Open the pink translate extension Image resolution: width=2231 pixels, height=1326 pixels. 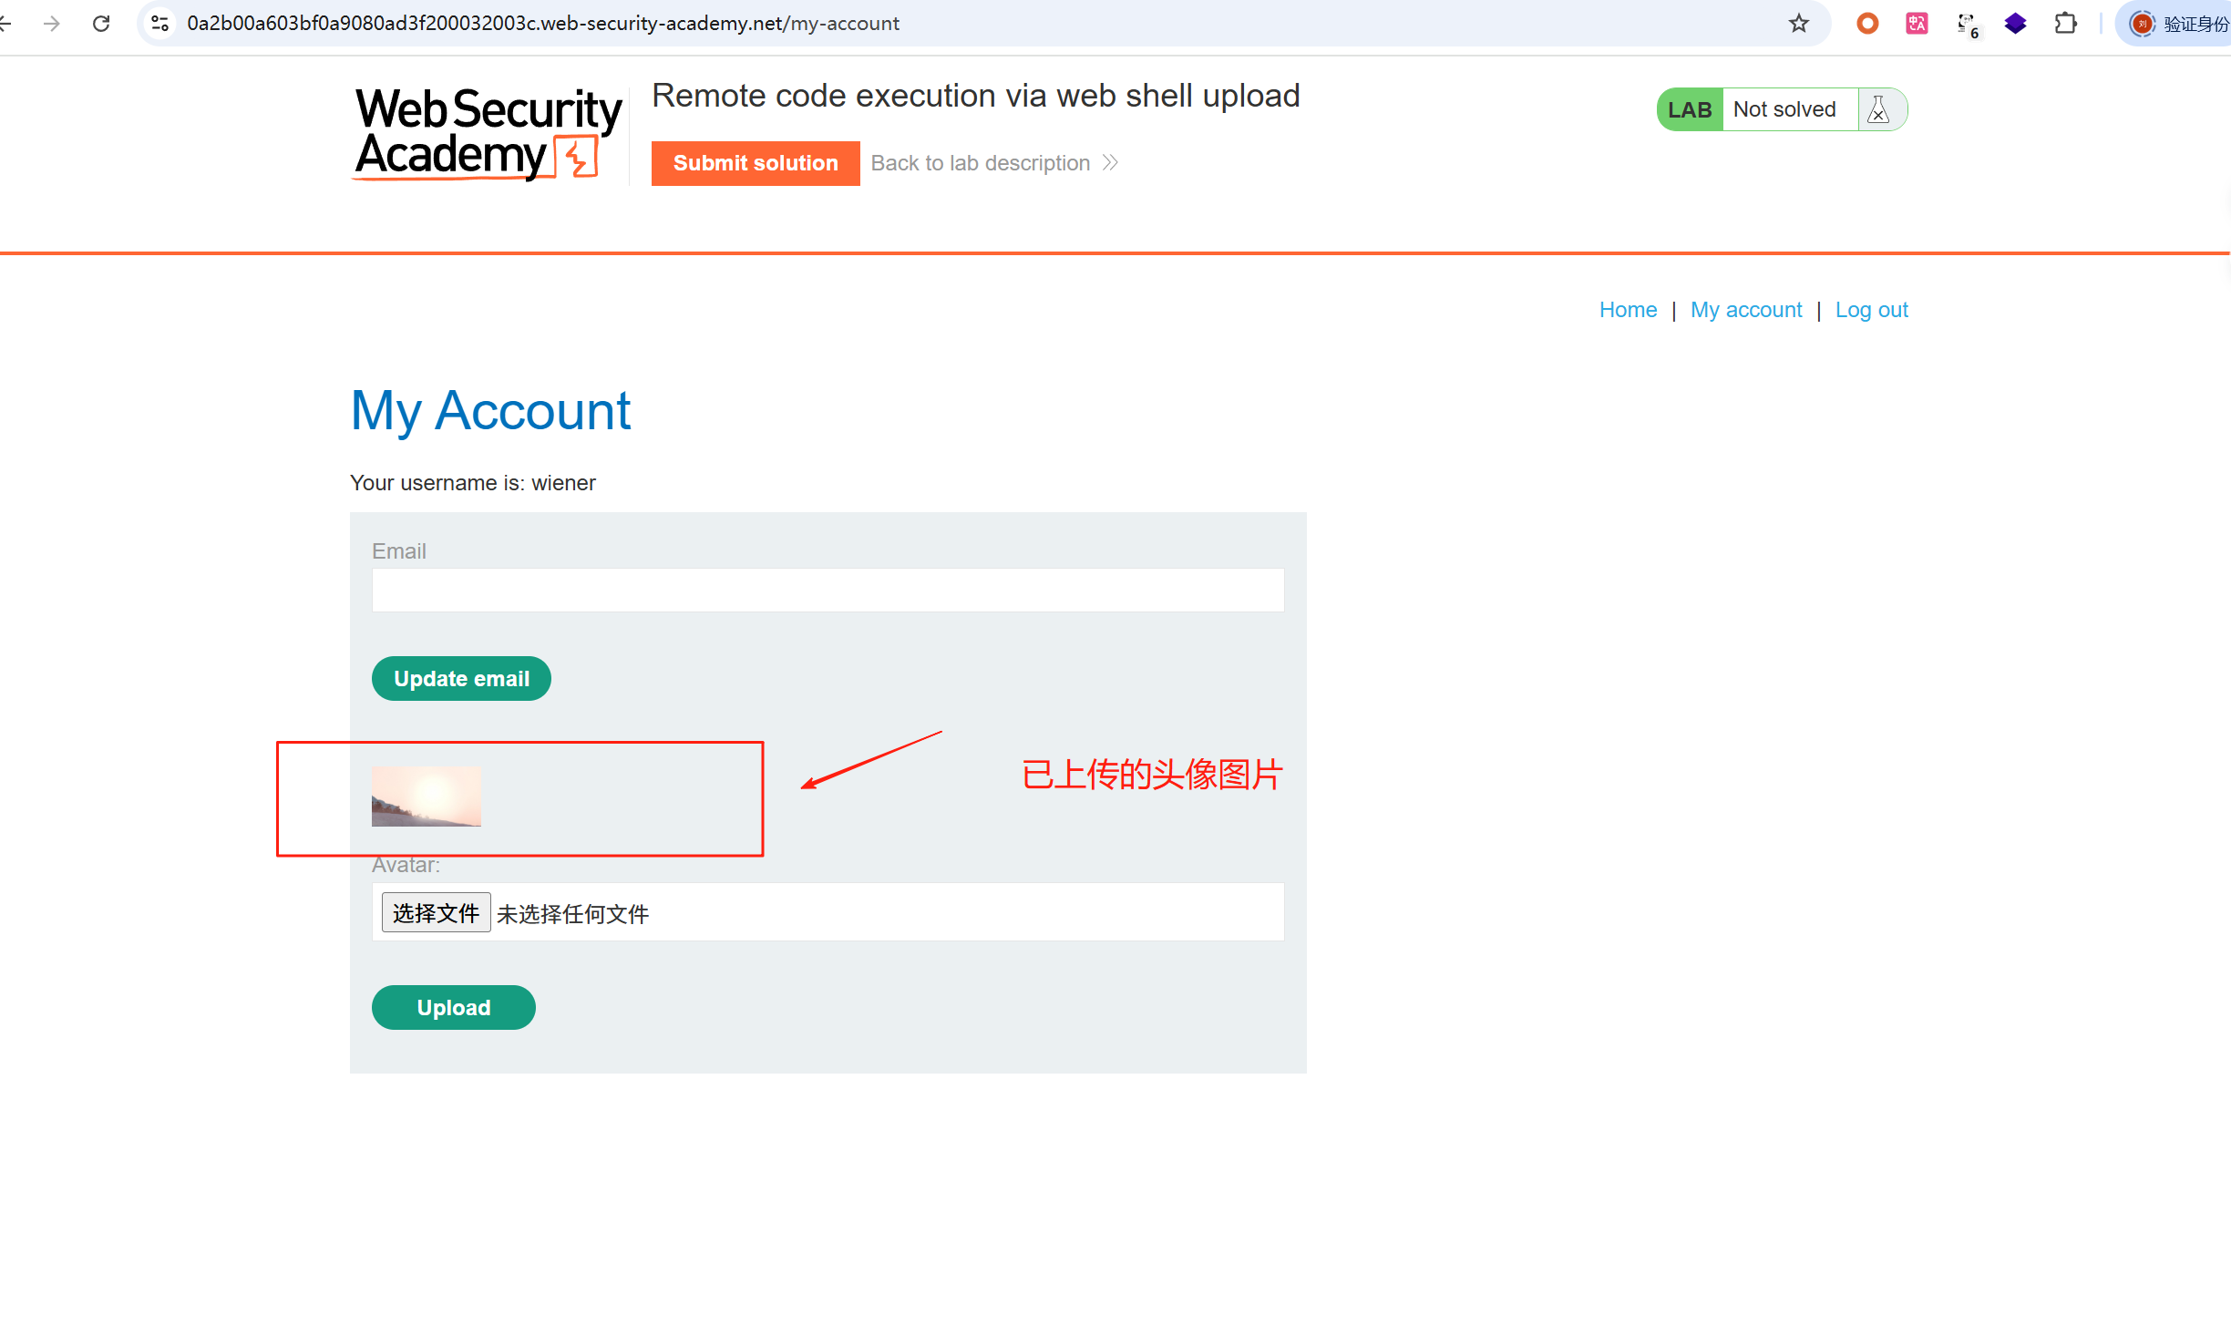pyautogui.click(x=1917, y=24)
